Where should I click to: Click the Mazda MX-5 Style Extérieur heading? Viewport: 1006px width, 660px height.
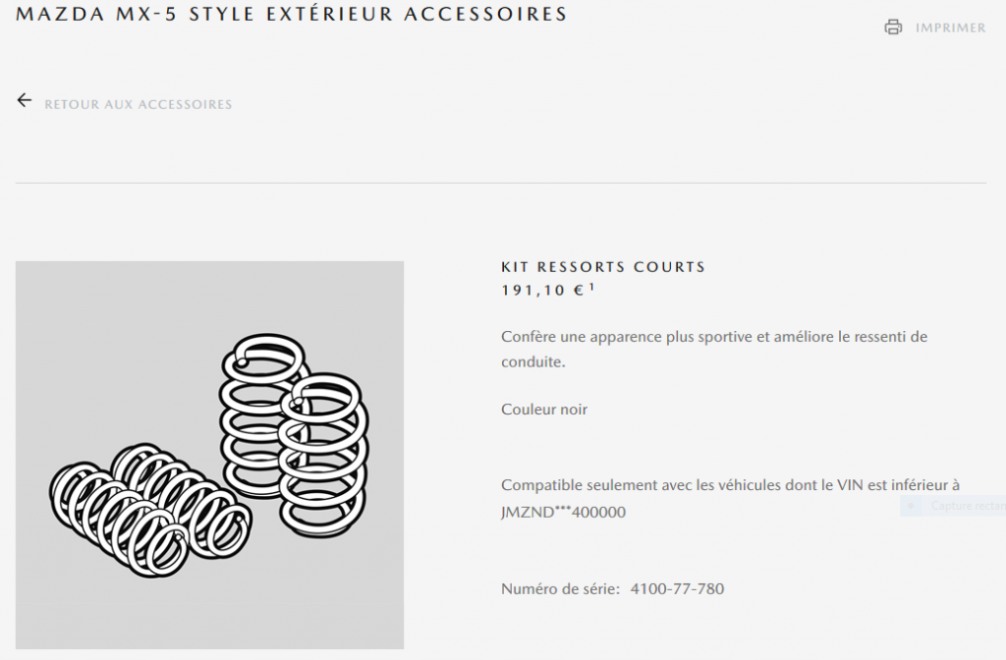point(291,14)
